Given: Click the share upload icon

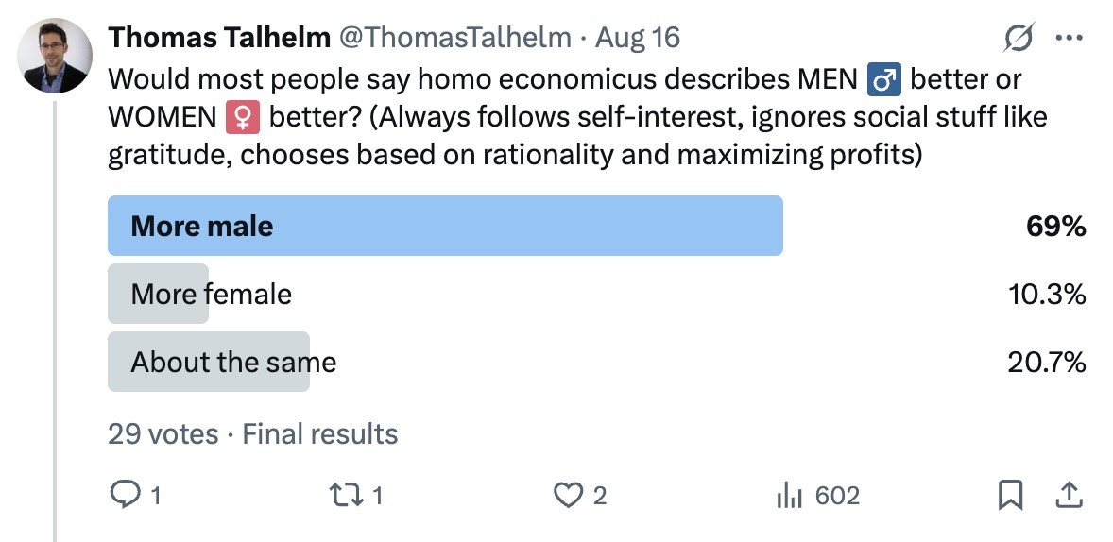Looking at the screenshot, I should tap(1069, 495).
